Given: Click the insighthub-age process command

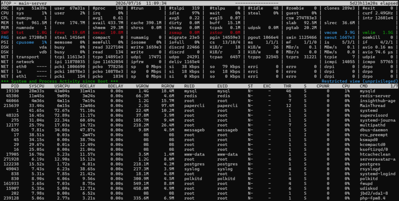Looking at the screenshot, I should pyautogui.click(x=378, y=101).
